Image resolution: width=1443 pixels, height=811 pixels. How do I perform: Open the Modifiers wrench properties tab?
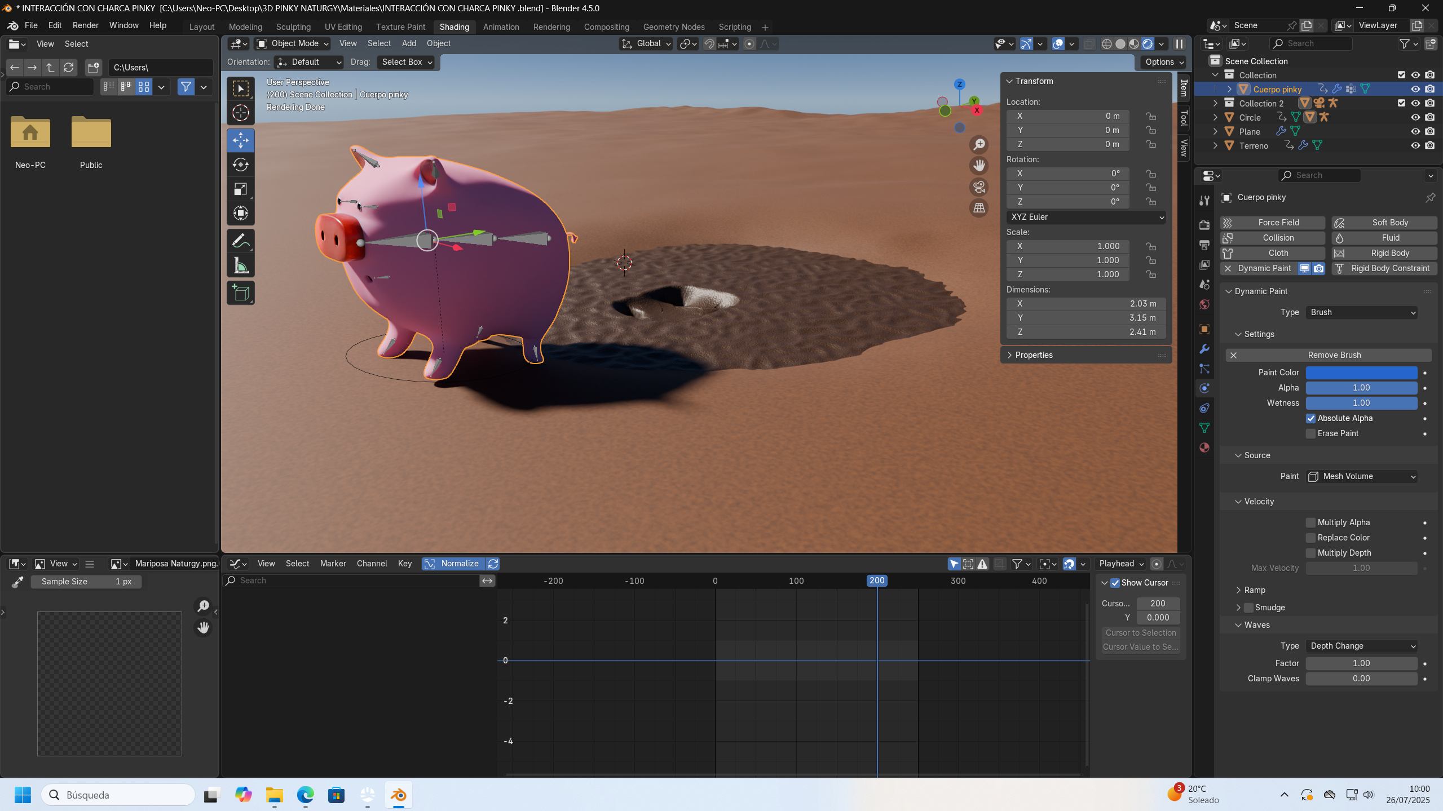tap(1204, 349)
